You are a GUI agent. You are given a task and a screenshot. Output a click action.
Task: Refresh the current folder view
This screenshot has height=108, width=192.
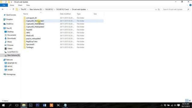coord(159,9)
